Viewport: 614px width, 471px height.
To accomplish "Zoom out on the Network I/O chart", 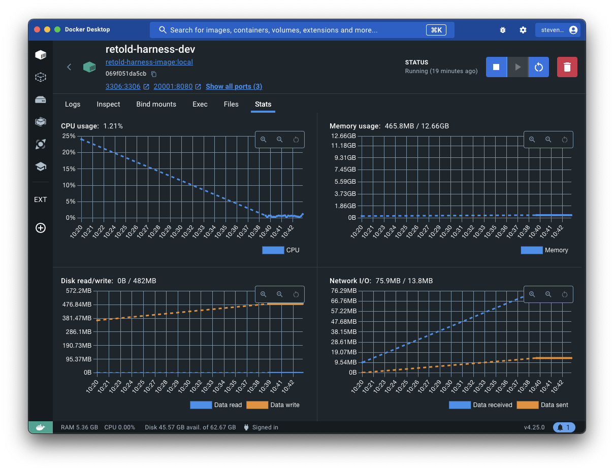I will [548, 294].
